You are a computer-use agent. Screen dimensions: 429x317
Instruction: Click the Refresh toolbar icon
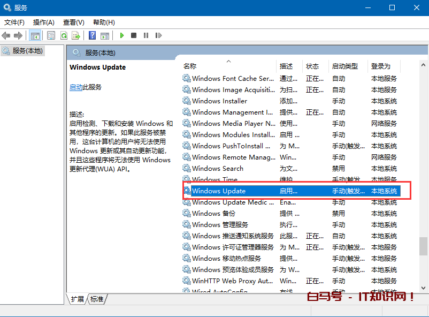click(x=64, y=36)
